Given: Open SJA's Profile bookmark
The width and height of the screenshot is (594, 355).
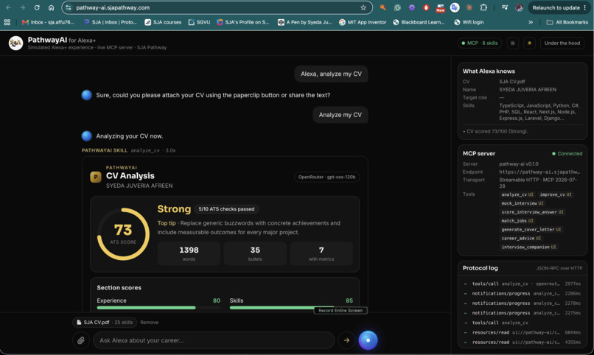Looking at the screenshot, I should coord(242,22).
